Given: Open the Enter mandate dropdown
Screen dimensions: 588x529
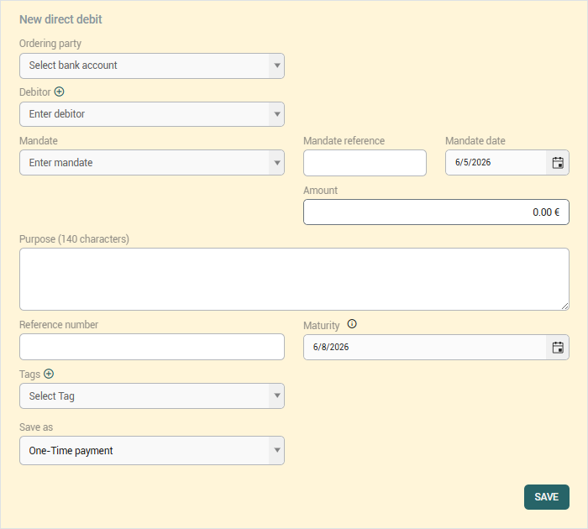Looking at the screenshot, I should tap(152, 163).
